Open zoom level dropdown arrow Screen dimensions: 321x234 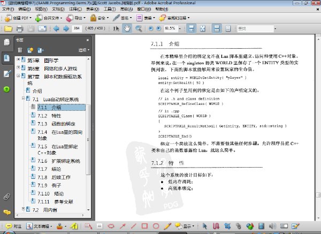[x=180, y=28]
